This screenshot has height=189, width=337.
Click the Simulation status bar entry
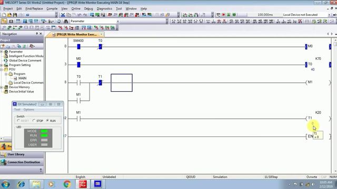(x=220, y=177)
